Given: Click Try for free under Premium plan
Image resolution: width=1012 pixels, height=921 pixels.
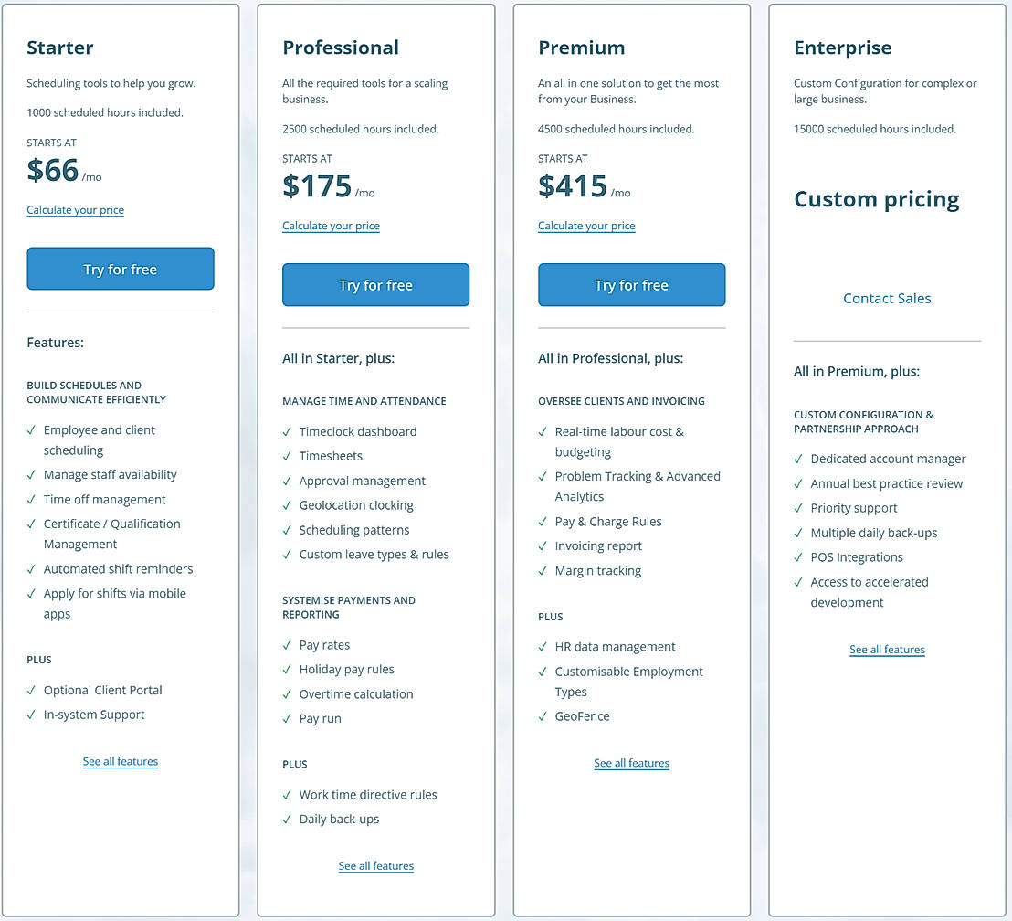Looking at the screenshot, I should (x=631, y=285).
